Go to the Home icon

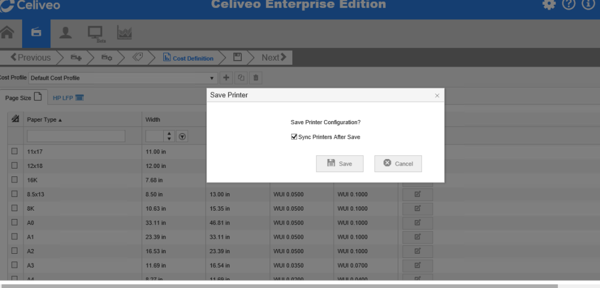pos(7,33)
